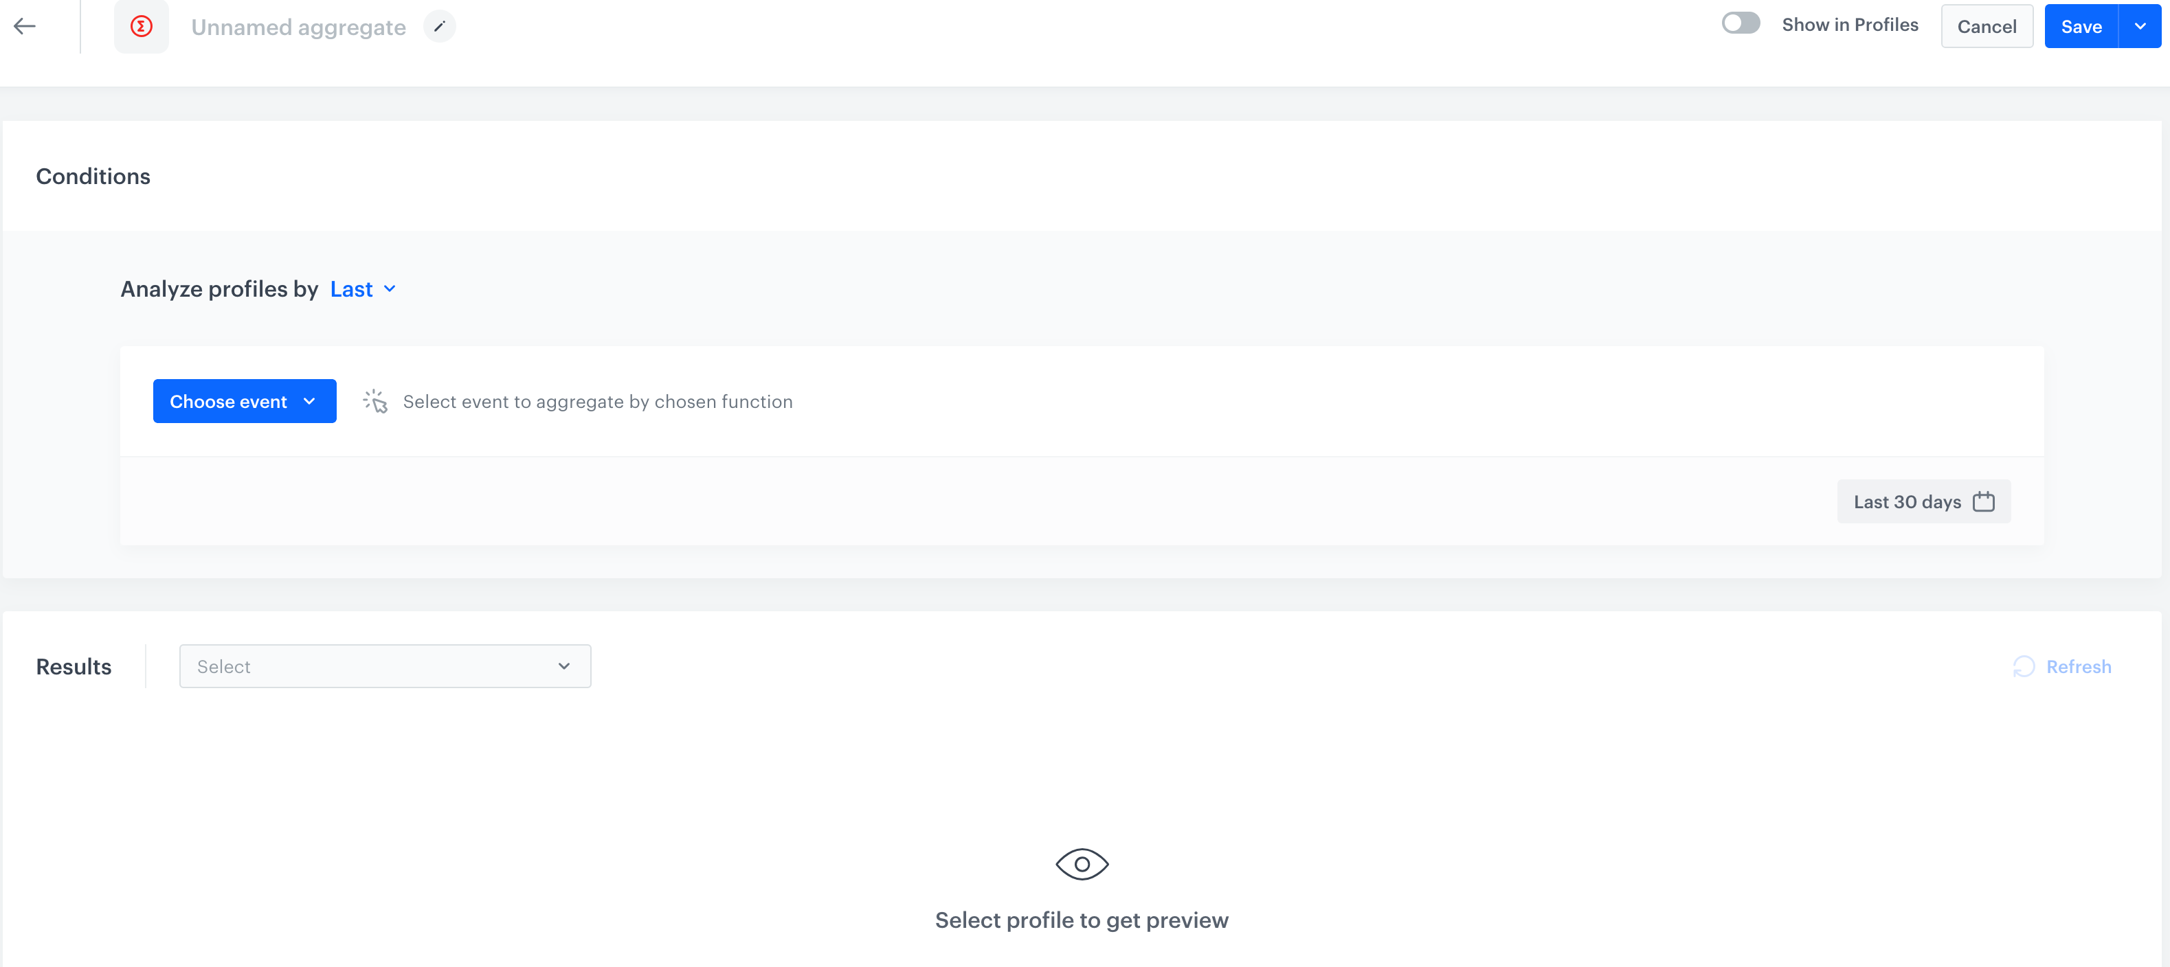This screenshot has width=2170, height=967.
Task: Cancel editing the aggregate
Action: [1987, 26]
